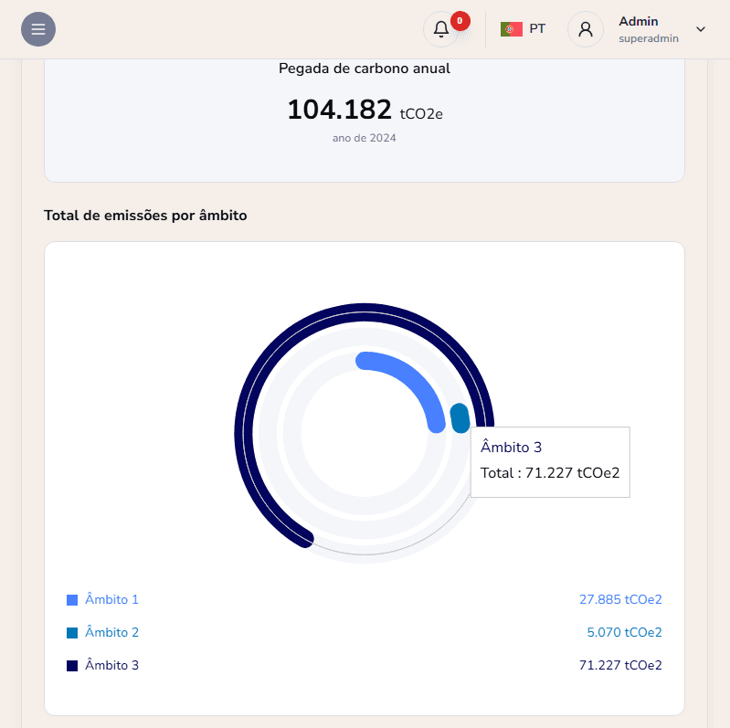730x728 pixels.
Task: Click the red notification count badge
Action: [460, 20]
